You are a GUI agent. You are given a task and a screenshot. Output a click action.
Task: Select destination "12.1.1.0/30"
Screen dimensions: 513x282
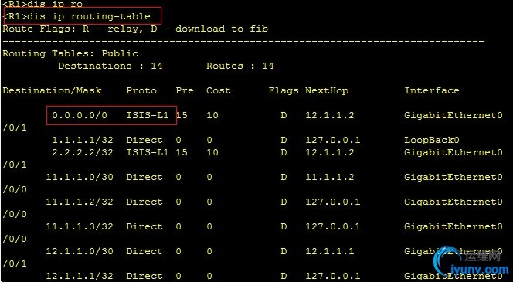click(80, 251)
